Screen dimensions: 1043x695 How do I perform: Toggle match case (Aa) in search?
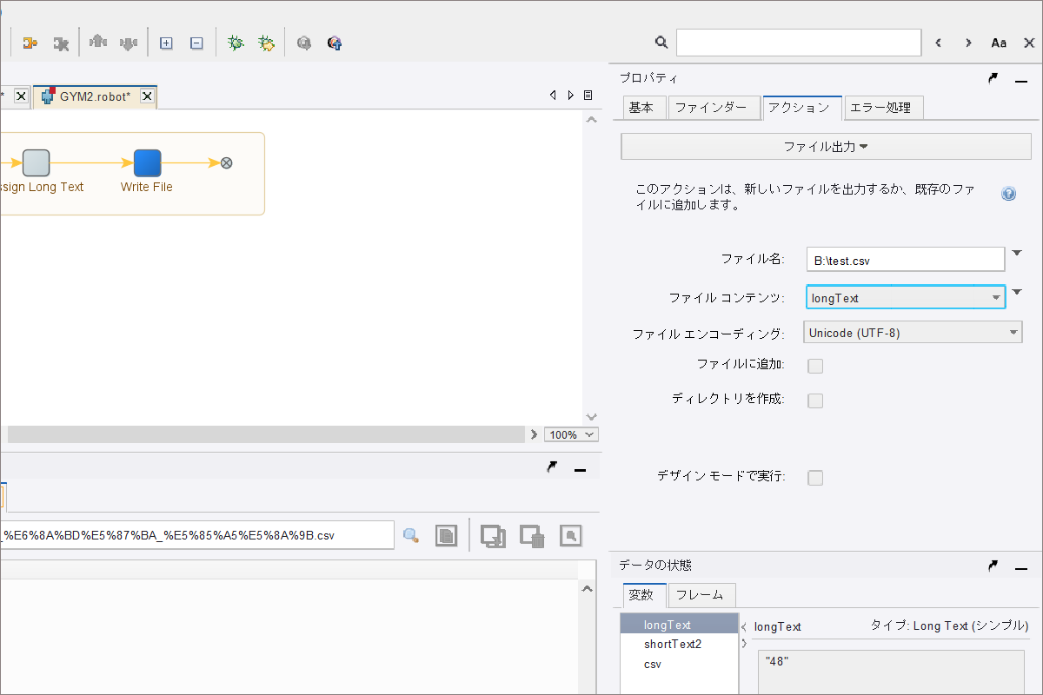[x=999, y=43]
